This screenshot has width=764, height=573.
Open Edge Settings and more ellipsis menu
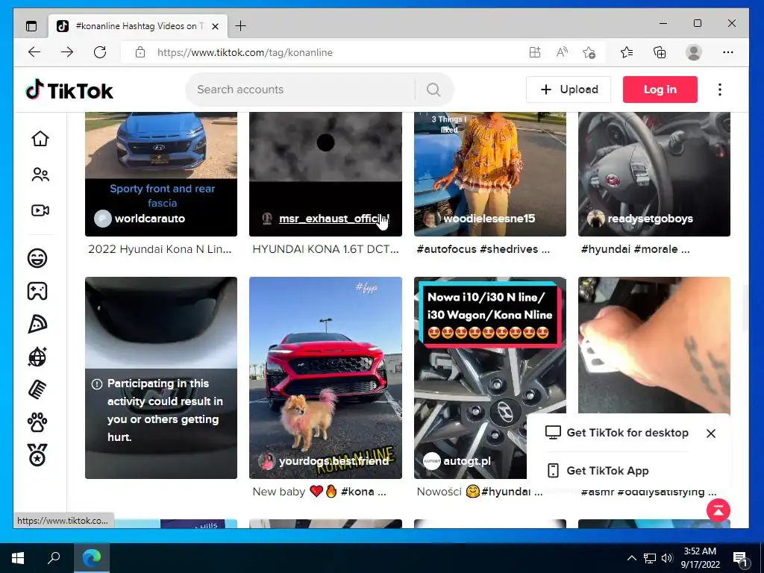(x=728, y=52)
